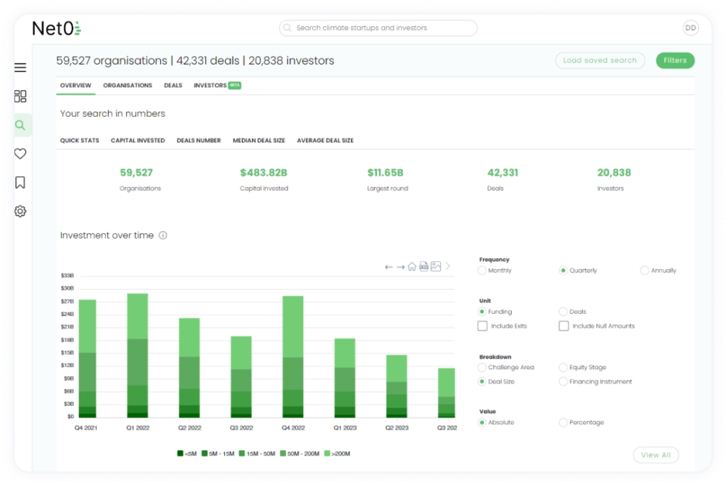Viewport: 726px width, 486px height.
Task: Expand the hamburger sidebar menu
Action: point(21,68)
